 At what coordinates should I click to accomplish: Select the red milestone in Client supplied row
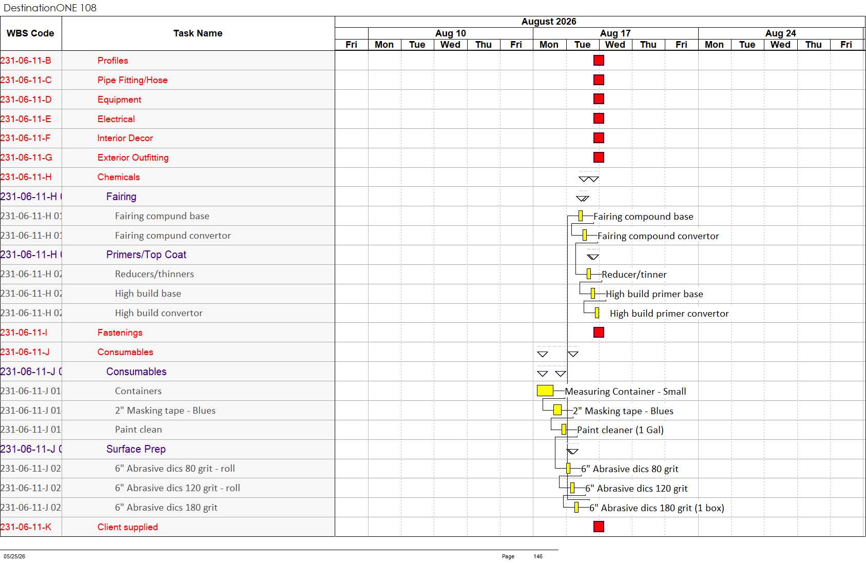pos(599,527)
